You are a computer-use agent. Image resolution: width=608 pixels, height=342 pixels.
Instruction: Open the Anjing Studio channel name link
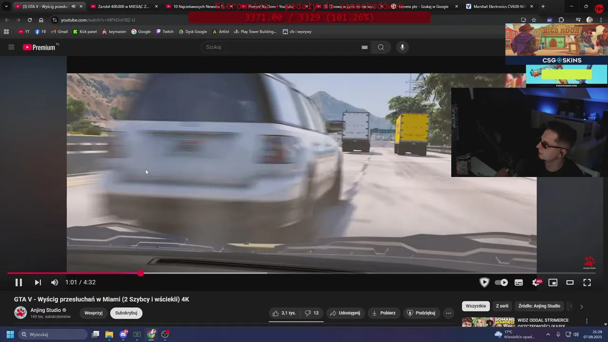pos(46,310)
